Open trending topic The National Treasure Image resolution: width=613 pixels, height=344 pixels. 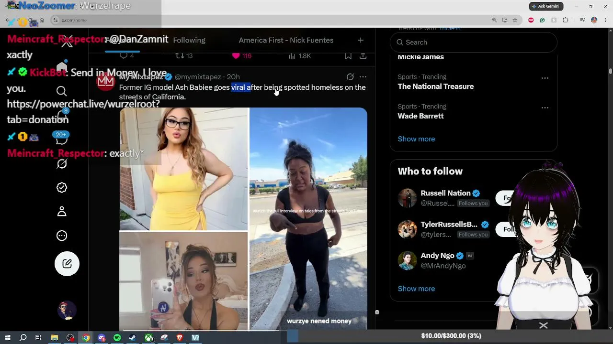tap(436, 86)
